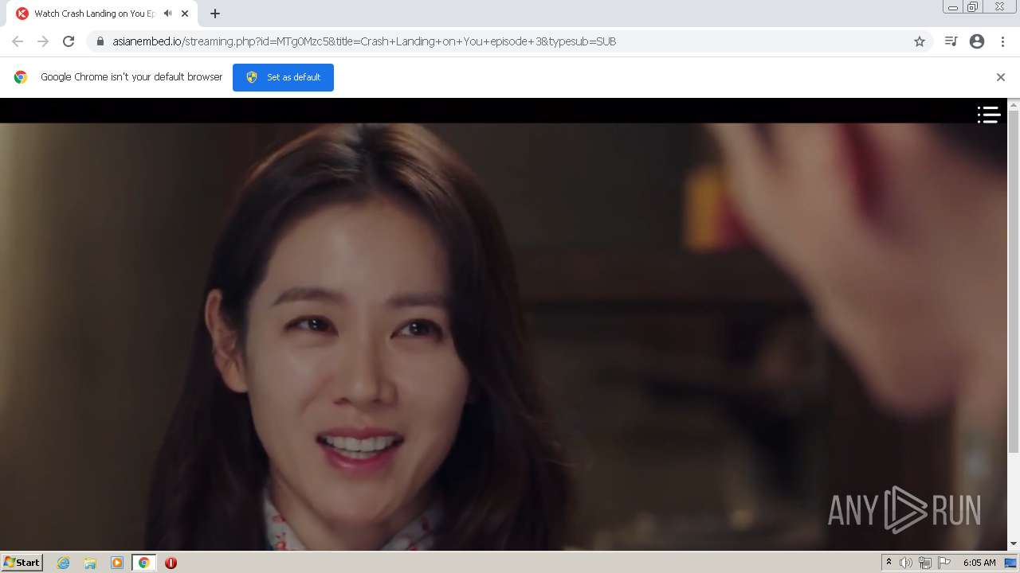Select Chrome window in taskbar
This screenshot has width=1020, height=573.
pyautogui.click(x=143, y=563)
